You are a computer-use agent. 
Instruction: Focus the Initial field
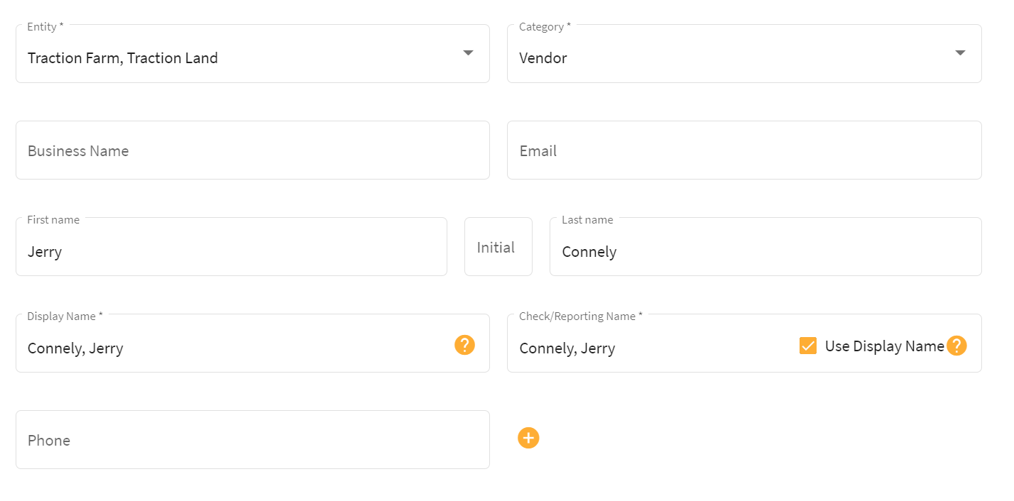click(498, 247)
